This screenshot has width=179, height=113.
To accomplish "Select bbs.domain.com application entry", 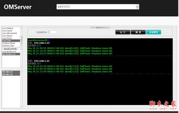I will (11, 54).
